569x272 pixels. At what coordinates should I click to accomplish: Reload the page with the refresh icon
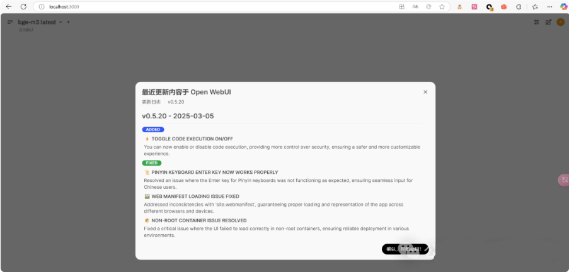click(23, 6)
